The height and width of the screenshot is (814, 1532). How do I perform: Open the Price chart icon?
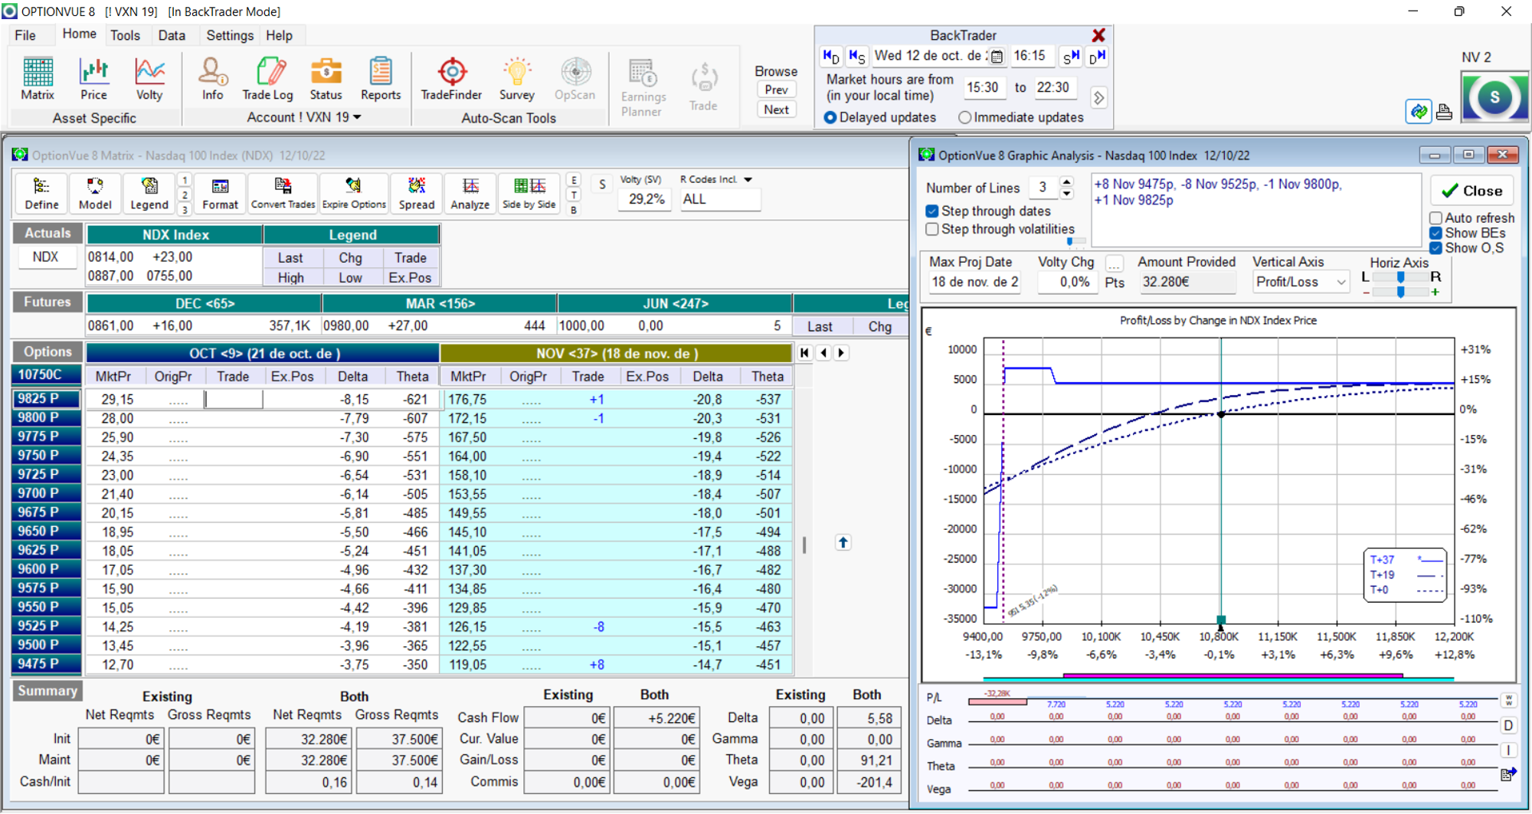coord(93,79)
